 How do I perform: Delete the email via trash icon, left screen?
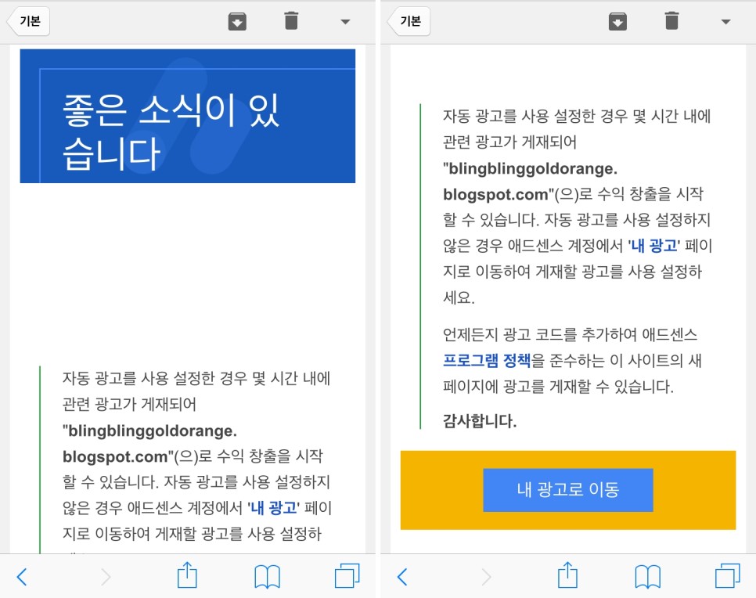(291, 20)
